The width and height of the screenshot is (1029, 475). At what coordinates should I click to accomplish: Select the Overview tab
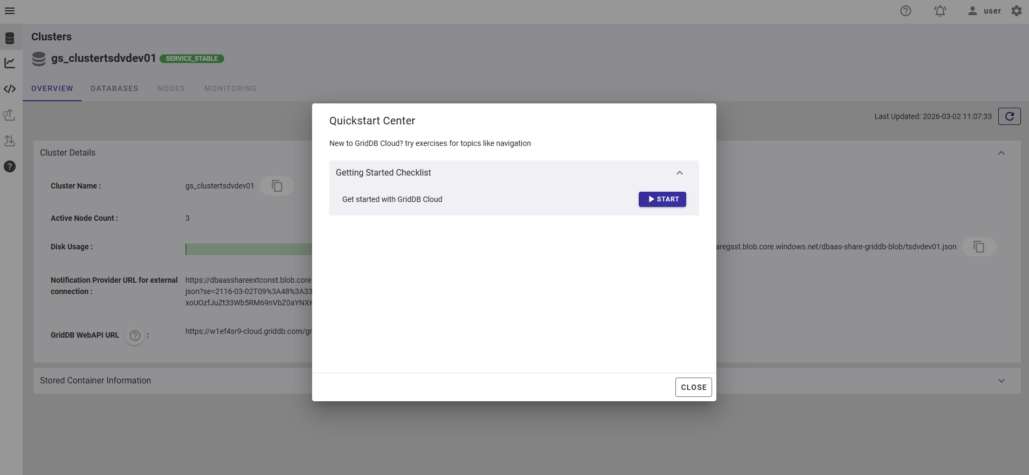52,88
